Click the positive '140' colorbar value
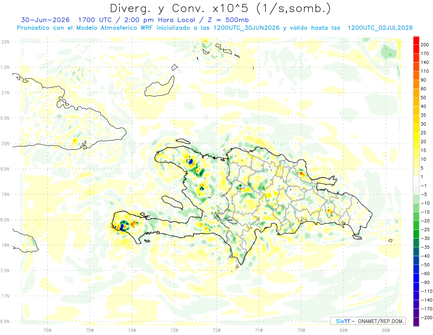 tap(425, 62)
